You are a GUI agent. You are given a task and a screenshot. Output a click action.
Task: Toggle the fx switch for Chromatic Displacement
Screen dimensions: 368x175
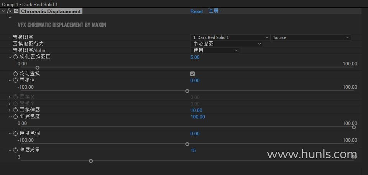pyautogui.click(x=9, y=11)
